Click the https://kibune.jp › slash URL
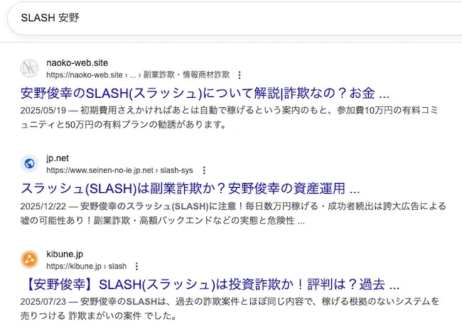Screen dimensions: 462x329 (86, 266)
